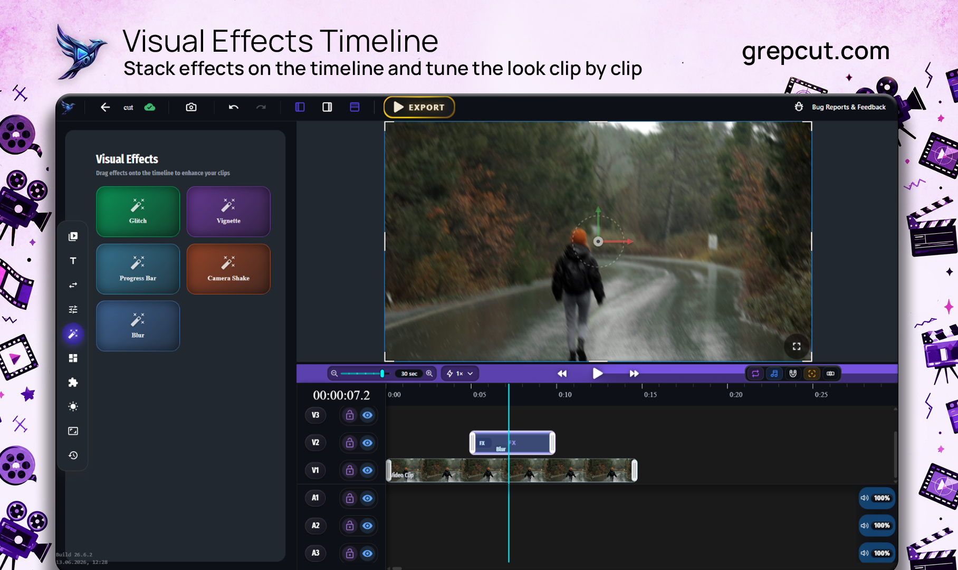Open the aspect ratio sidebar icon
This screenshot has width=958, height=570.
click(x=73, y=431)
